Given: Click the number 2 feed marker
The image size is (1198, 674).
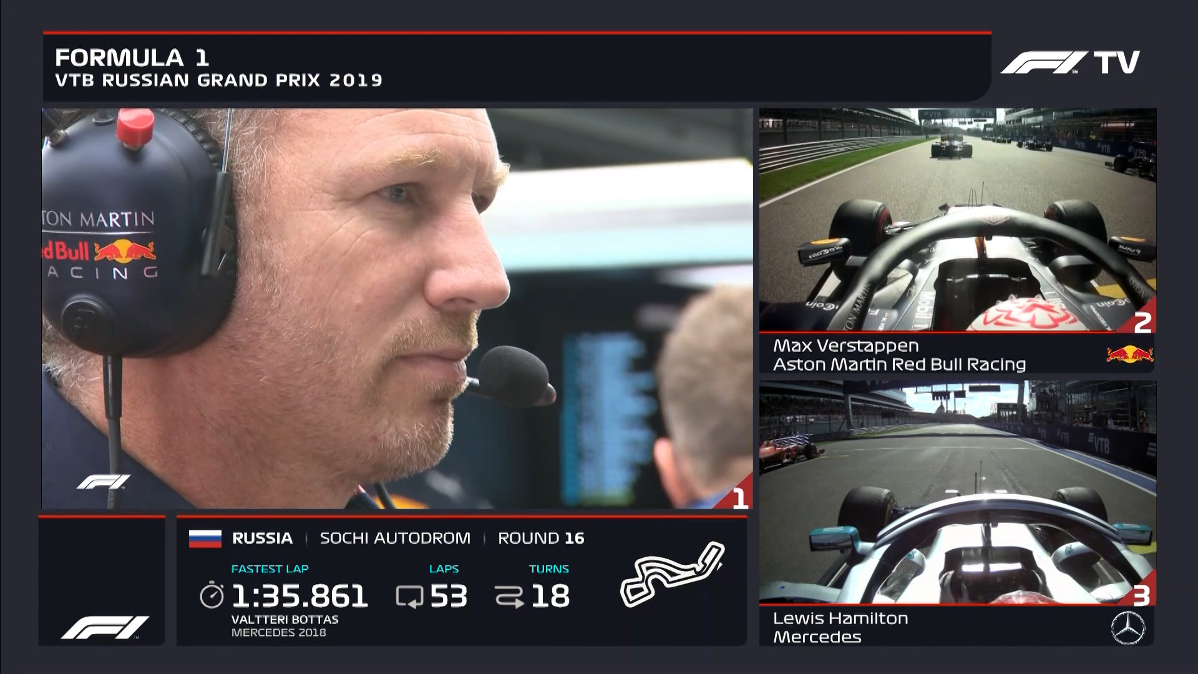Looking at the screenshot, I should pyautogui.click(x=1142, y=323).
